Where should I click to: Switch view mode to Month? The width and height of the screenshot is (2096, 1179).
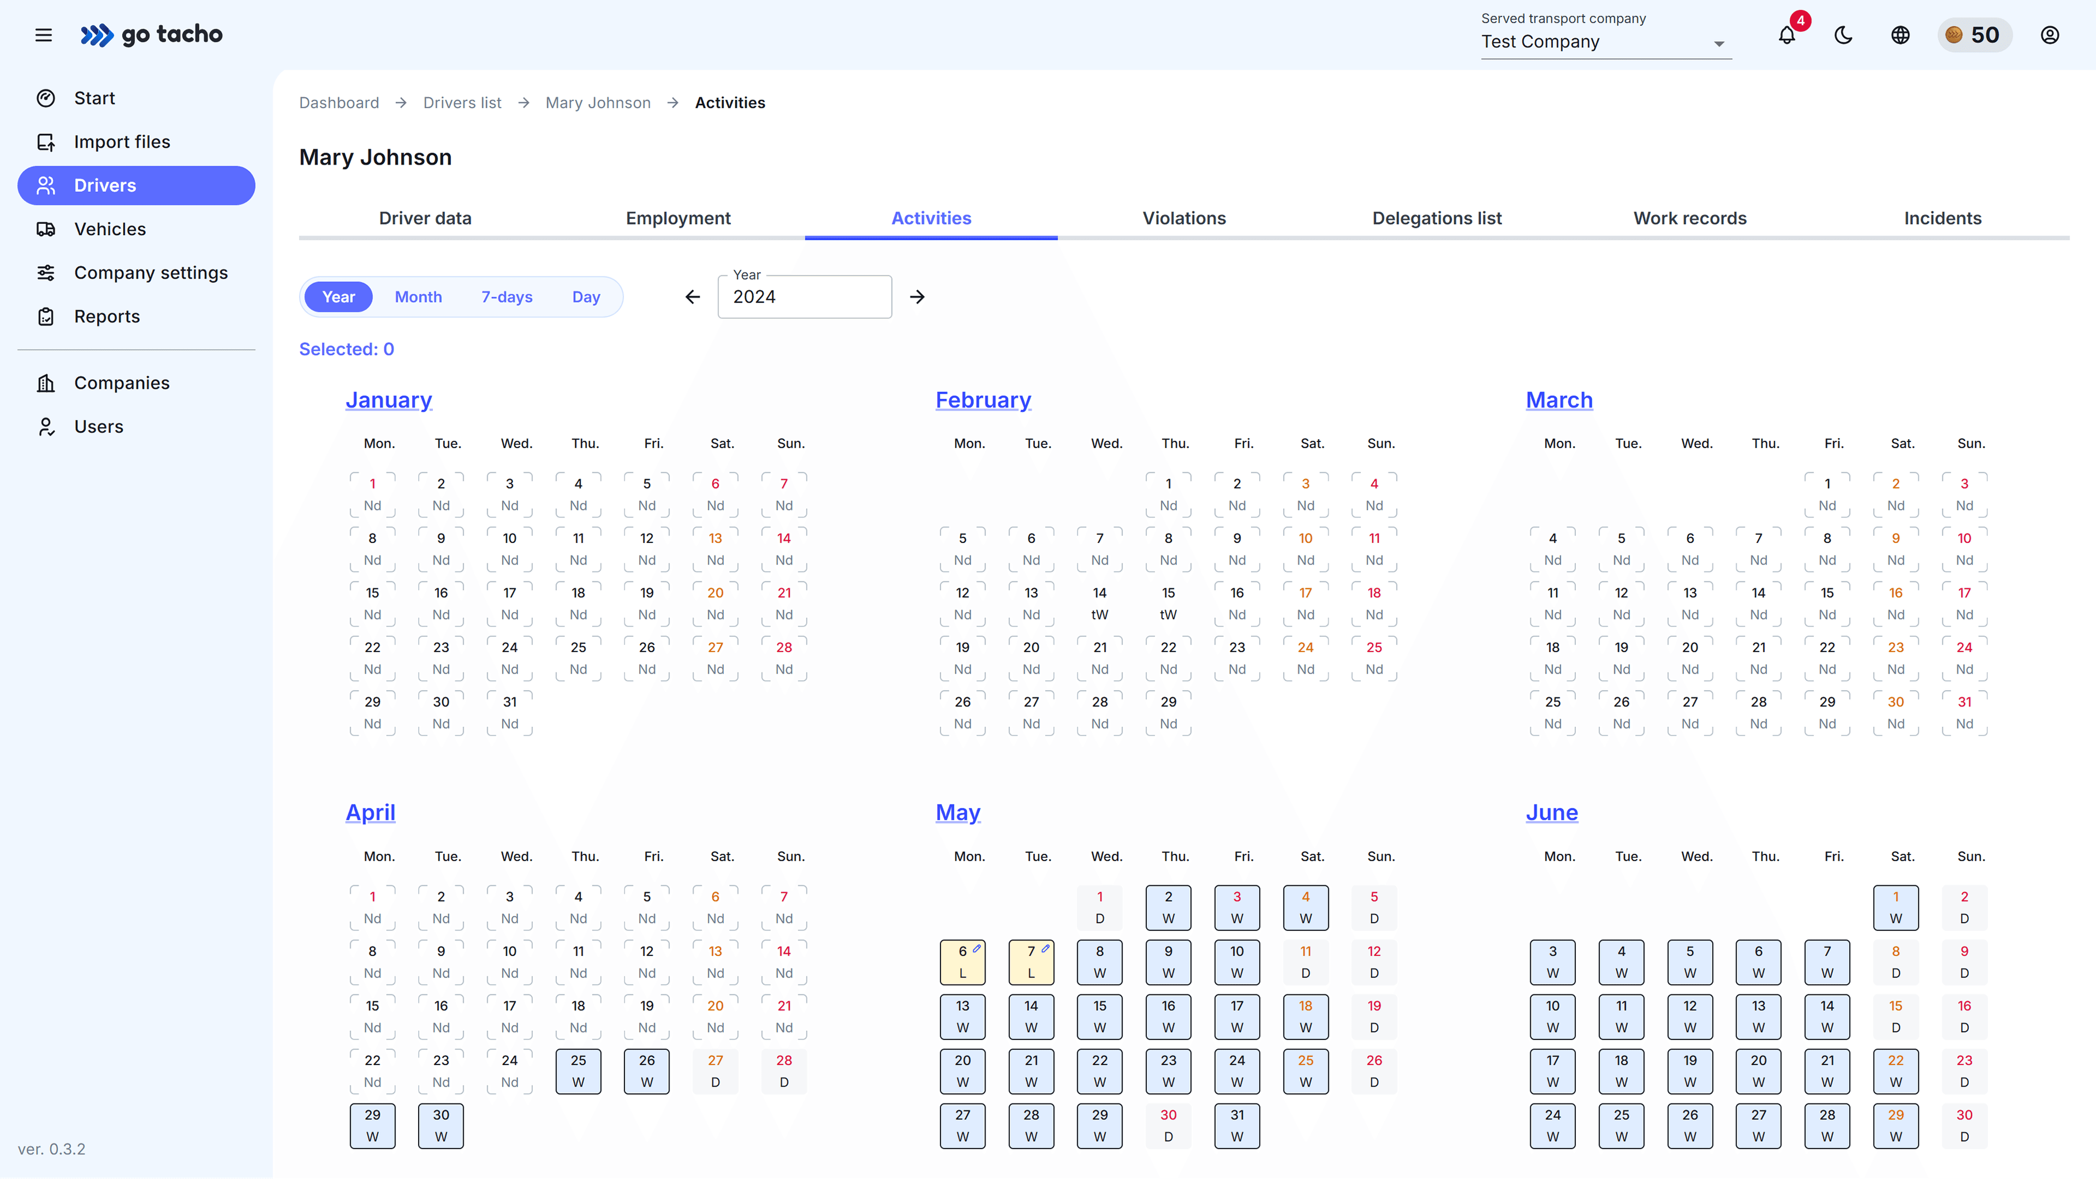418,296
